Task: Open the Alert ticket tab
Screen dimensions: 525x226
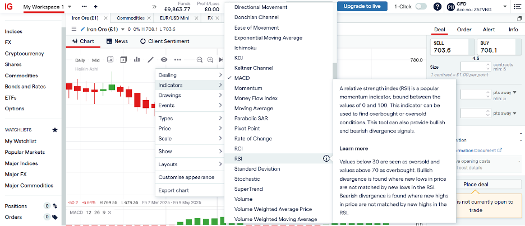Action: pyautogui.click(x=489, y=30)
